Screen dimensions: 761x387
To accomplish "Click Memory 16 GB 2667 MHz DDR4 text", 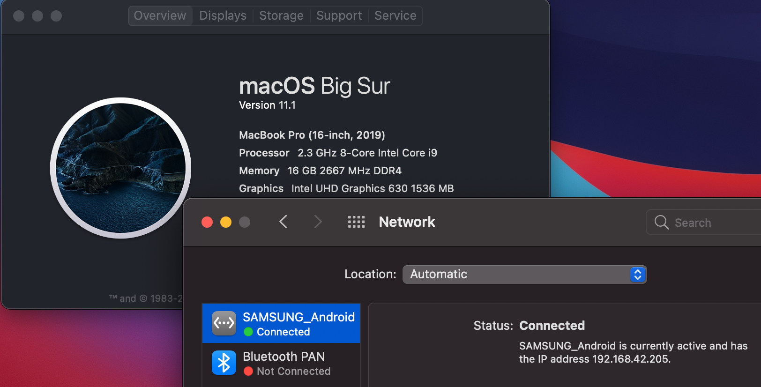I will 320,171.
